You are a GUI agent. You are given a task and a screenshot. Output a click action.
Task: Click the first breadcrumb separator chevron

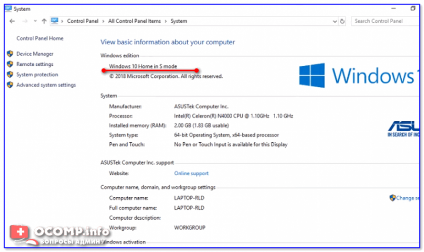point(62,21)
